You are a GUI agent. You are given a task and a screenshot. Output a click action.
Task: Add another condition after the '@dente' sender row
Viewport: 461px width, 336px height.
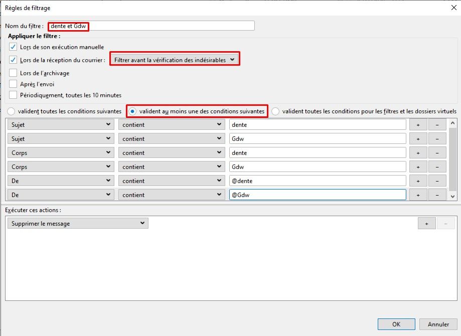[418, 180]
